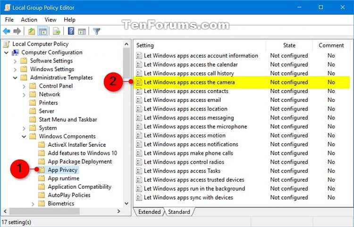Open the blue Help question-mark icon
Image resolution: width=354 pixels, height=227 pixels.
[x=71, y=31]
